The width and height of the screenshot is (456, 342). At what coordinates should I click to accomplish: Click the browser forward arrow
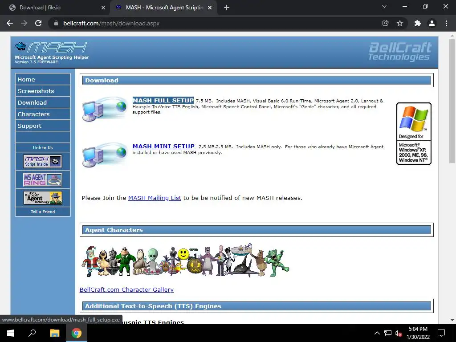pyautogui.click(x=24, y=23)
